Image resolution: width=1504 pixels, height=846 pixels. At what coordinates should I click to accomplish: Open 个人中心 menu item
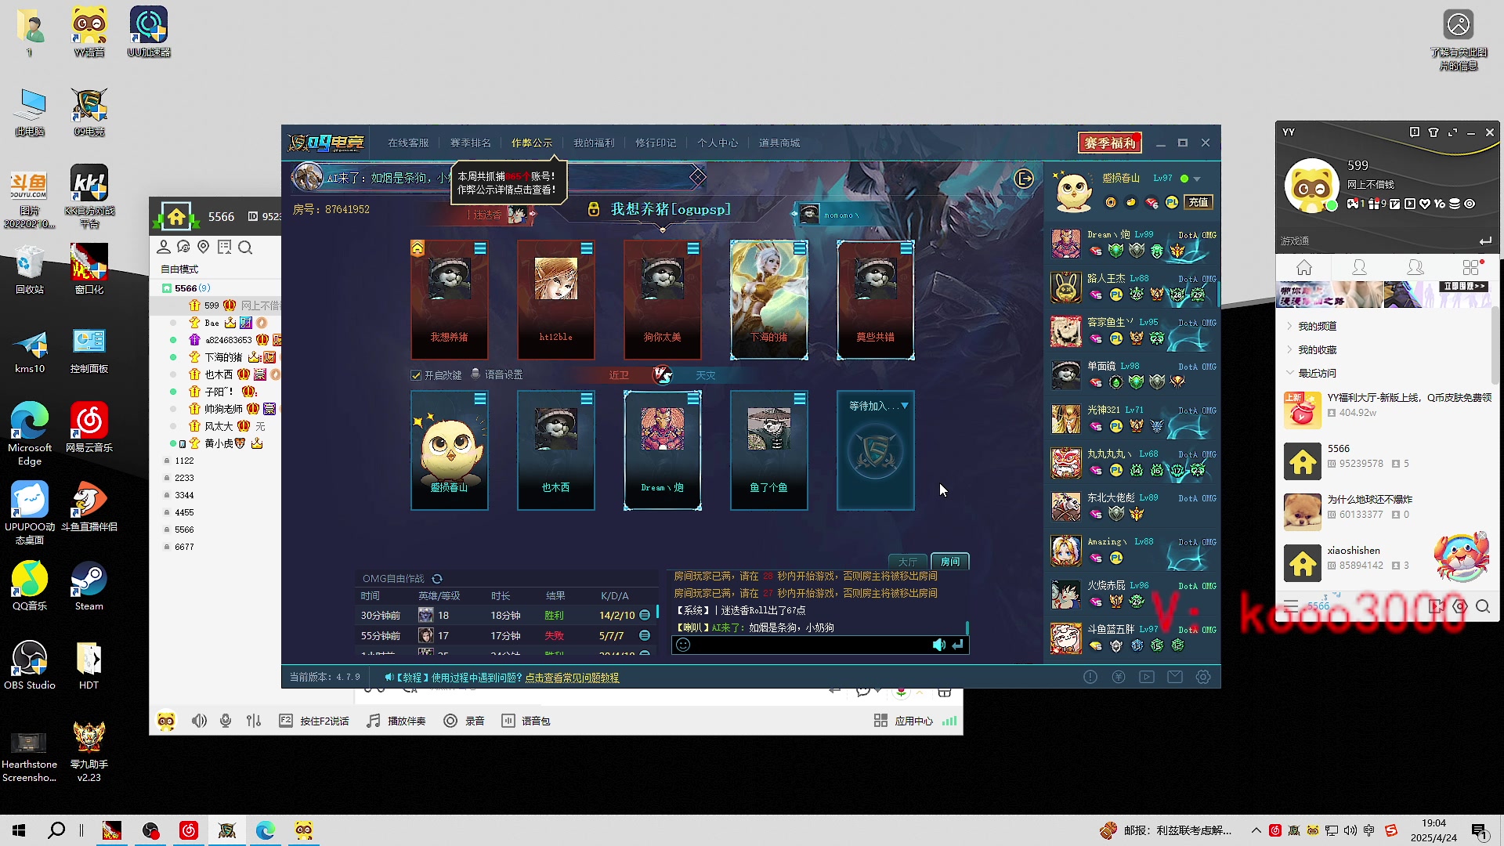(x=718, y=143)
